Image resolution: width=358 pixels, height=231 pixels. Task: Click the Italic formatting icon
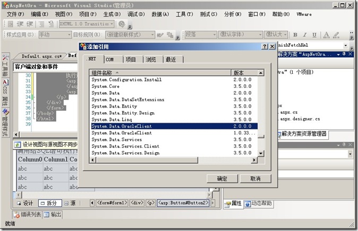tap(305, 35)
